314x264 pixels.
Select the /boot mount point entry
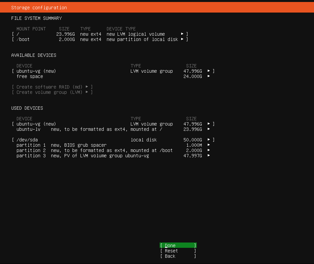(x=100, y=39)
